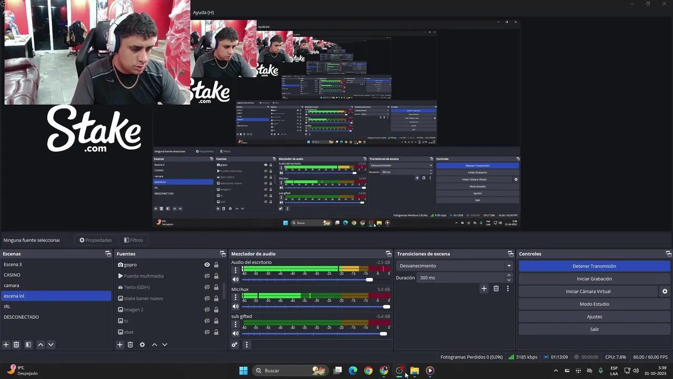Undock the Escenas panel
673x379 pixels.
tap(108, 254)
